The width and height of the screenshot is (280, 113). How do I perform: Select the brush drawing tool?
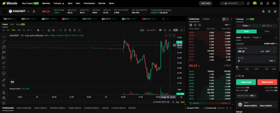(4, 63)
